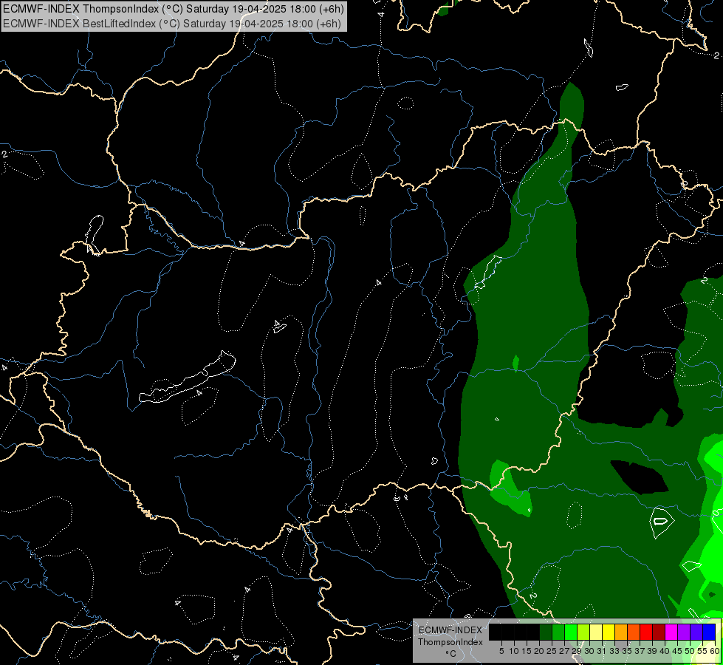Click the legend's °C unit label
The image size is (723, 665).
pyautogui.click(x=450, y=654)
